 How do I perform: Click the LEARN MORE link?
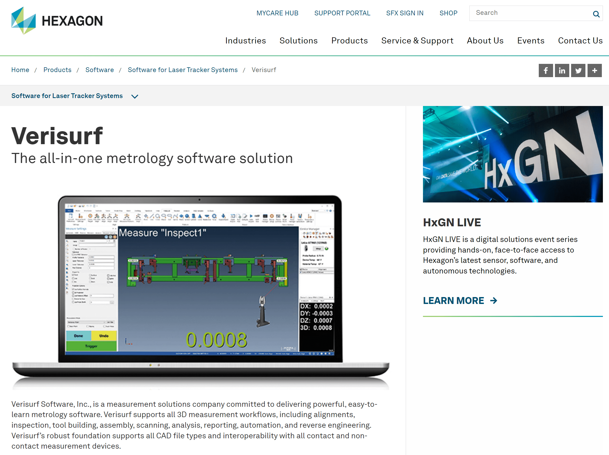[460, 301]
